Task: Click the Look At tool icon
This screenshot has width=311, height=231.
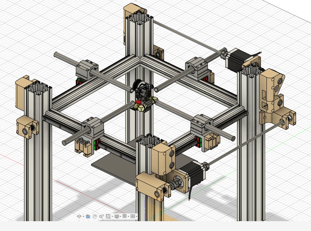Action: click(88, 216)
